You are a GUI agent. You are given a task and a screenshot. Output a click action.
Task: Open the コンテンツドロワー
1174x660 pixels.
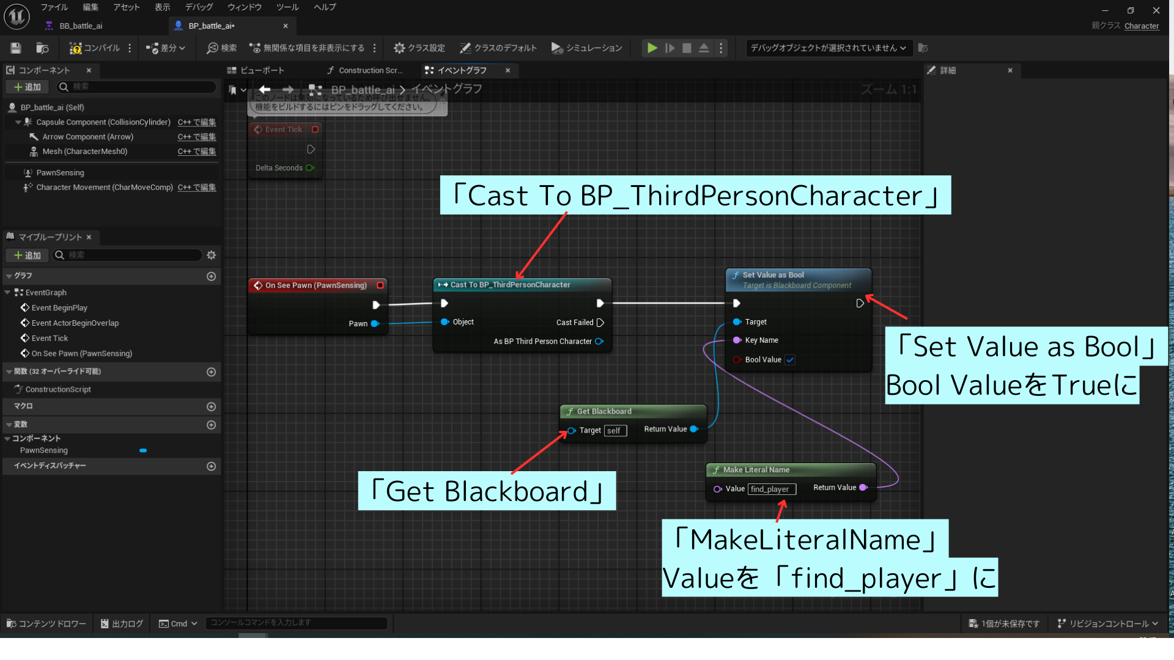[46, 623]
